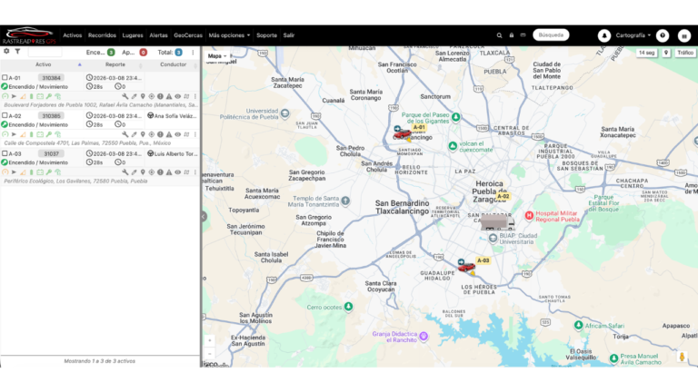Open the wrench tool in the A-01 row
698x392 pixels.
(125, 96)
